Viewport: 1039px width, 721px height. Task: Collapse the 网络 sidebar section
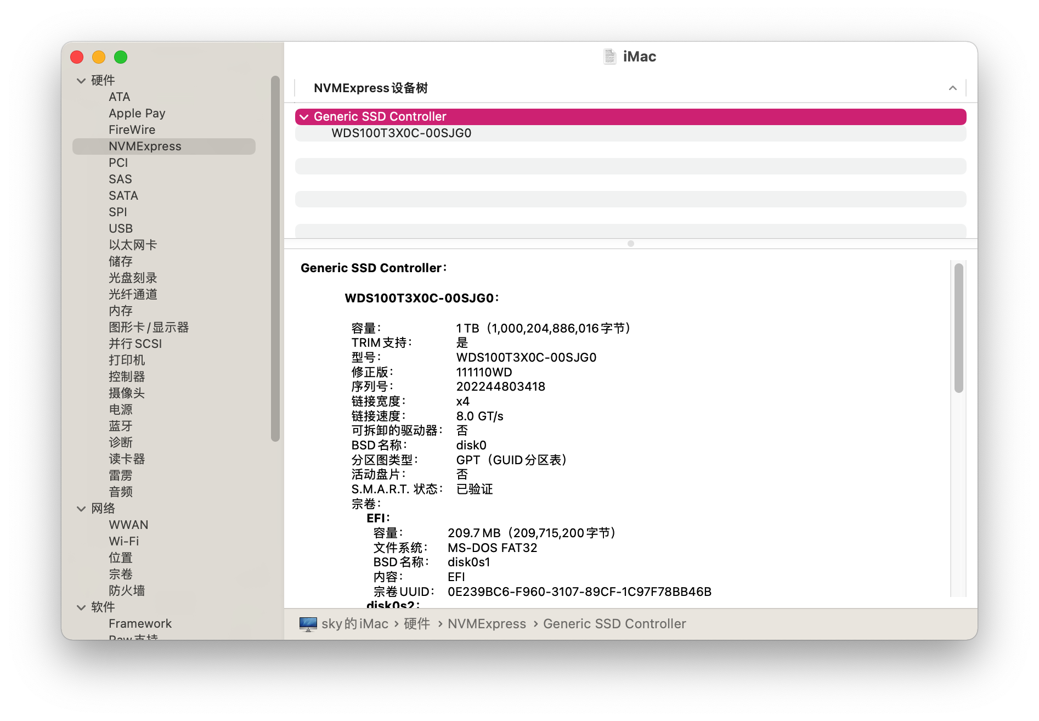[x=81, y=509]
